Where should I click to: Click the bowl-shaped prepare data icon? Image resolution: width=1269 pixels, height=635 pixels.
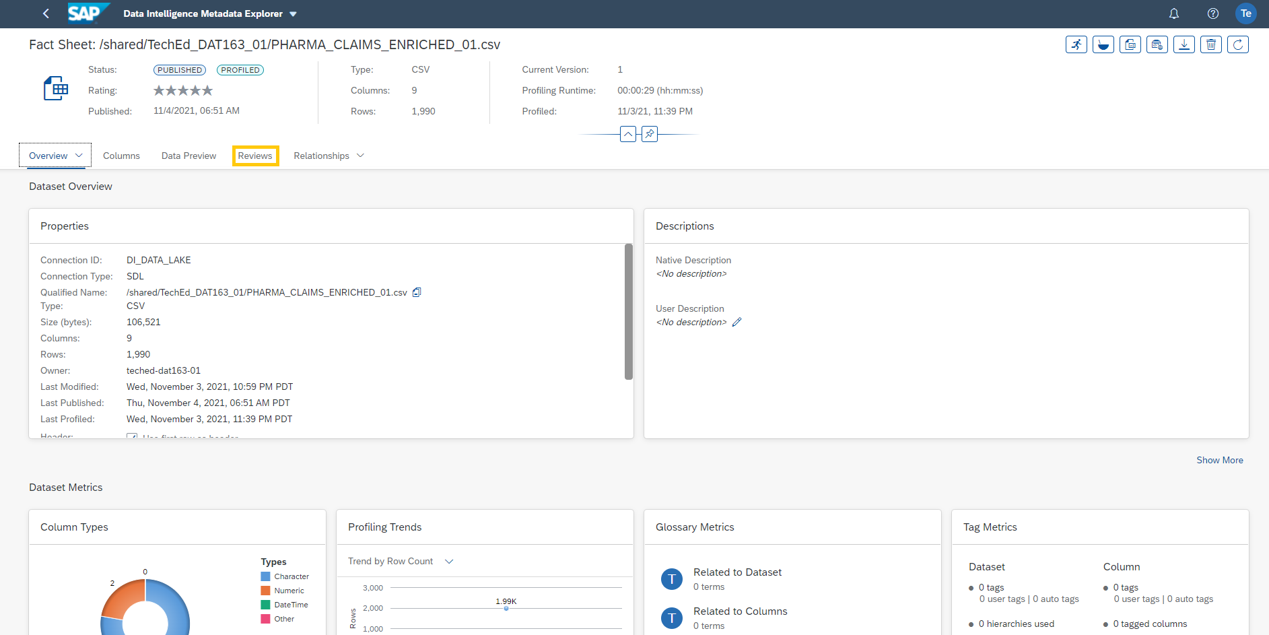coord(1103,44)
